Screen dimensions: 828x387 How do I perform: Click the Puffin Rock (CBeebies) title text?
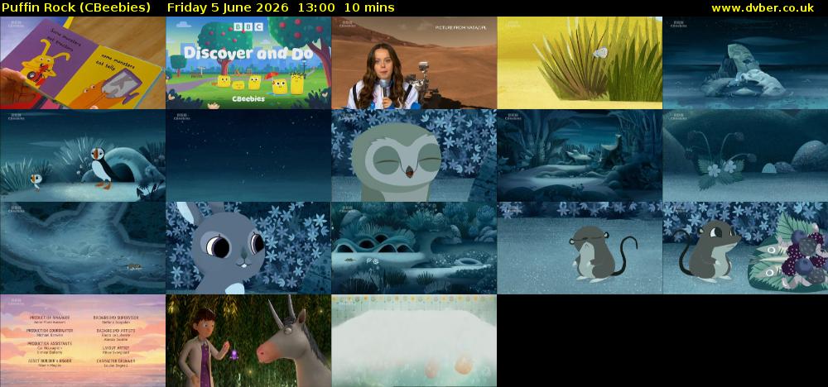click(x=76, y=8)
